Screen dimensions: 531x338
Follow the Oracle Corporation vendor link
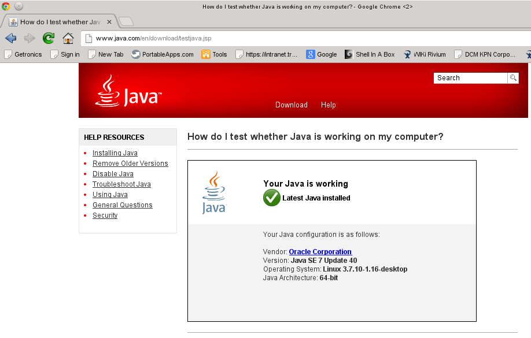click(x=320, y=252)
